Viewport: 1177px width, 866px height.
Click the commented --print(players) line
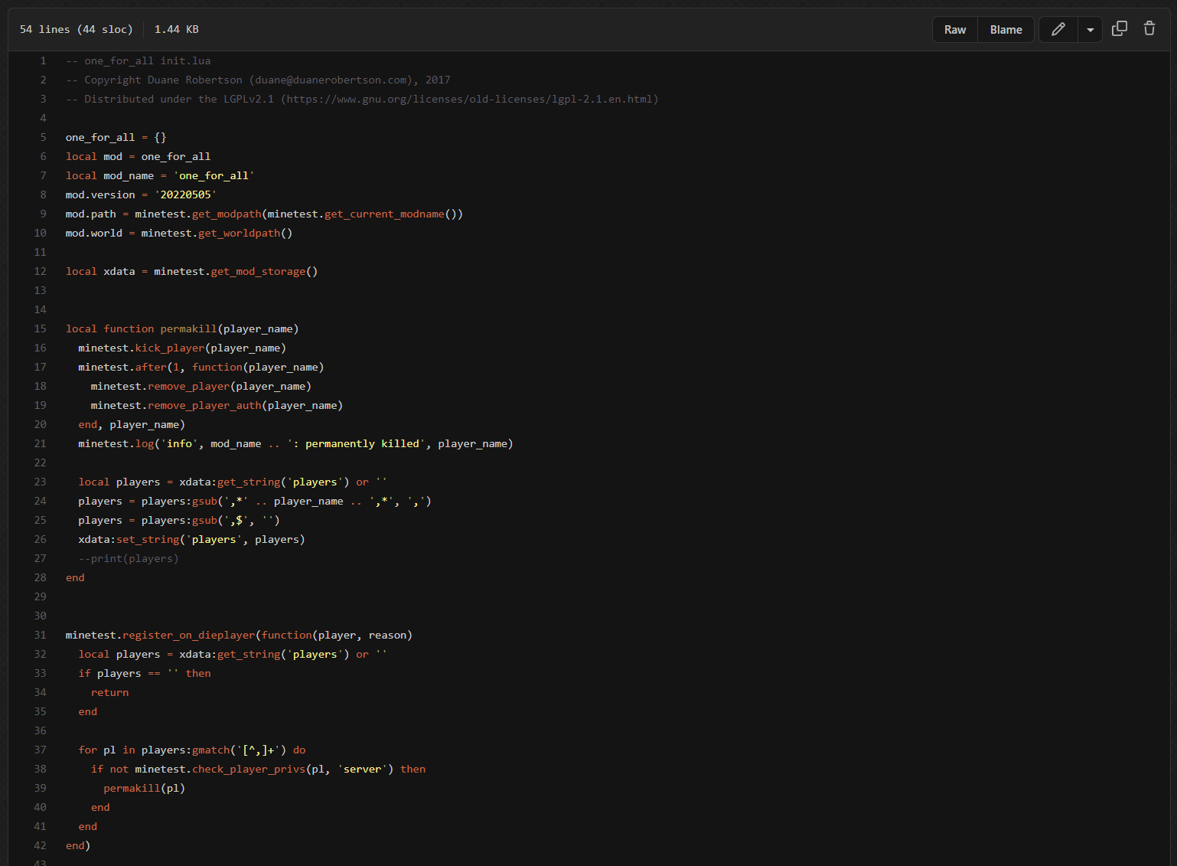[129, 559]
